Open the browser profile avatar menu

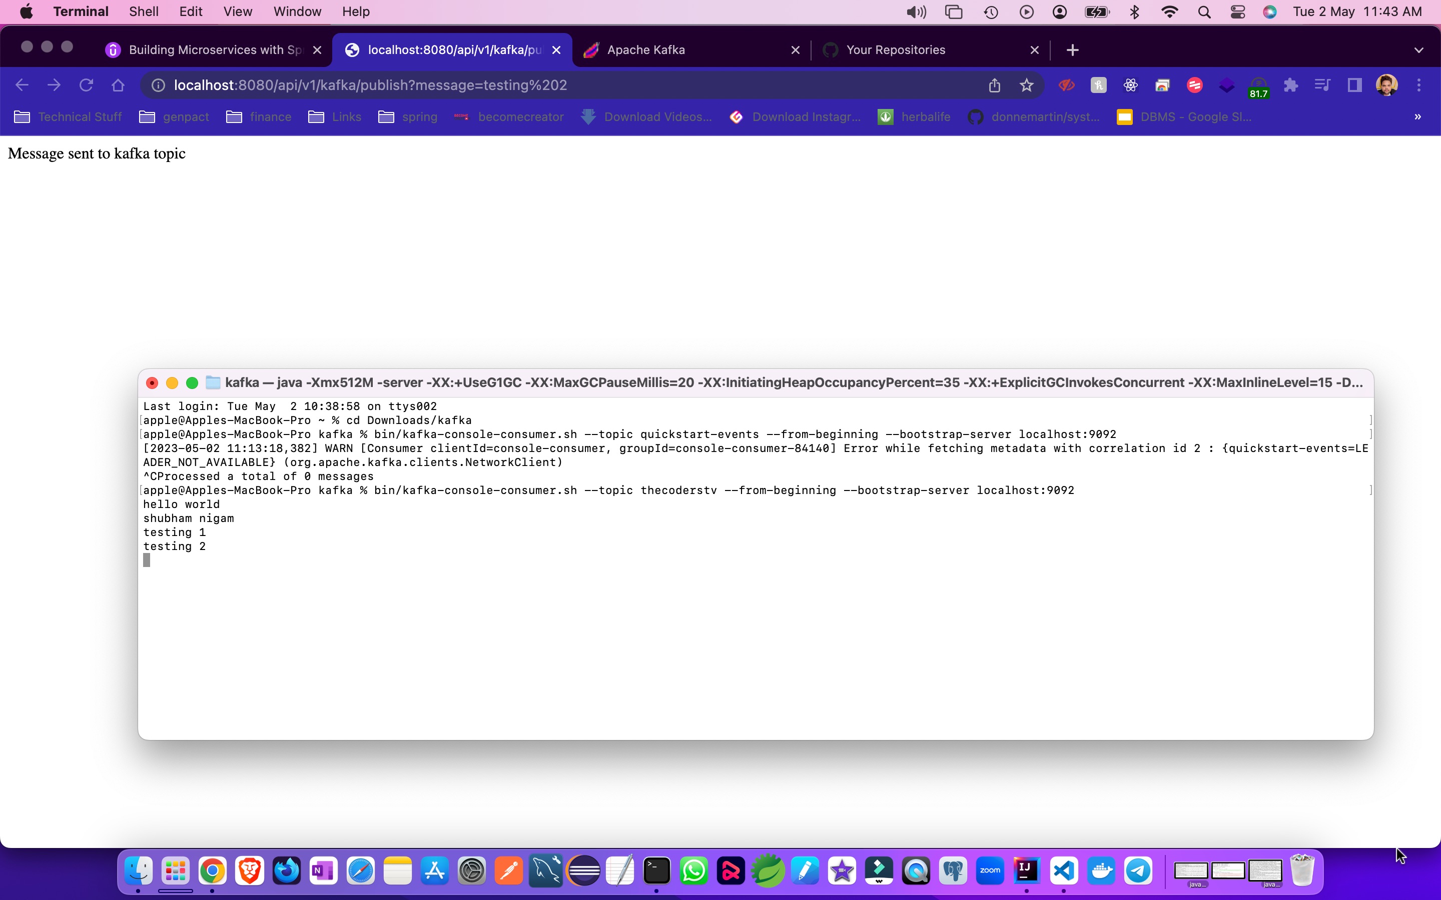pyautogui.click(x=1385, y=85)
